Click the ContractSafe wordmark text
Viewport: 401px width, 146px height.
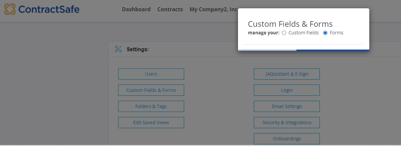(49, 9)
